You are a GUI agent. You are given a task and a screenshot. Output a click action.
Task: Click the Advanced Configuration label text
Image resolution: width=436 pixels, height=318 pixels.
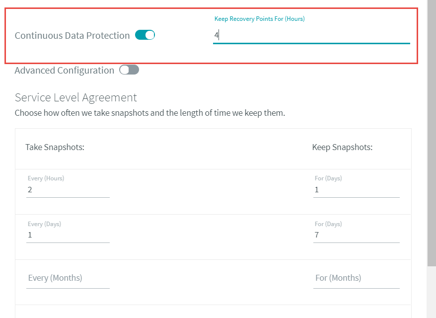coord(65,71)
